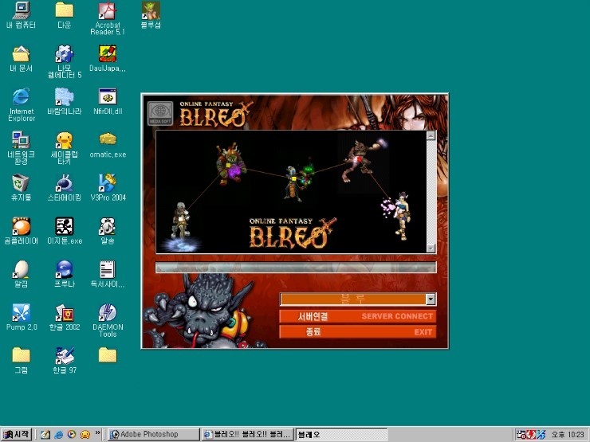Launch Internet Explorer from quick launch
The height and width of the screenshot is (442, 590).
[x=59, y=435]
